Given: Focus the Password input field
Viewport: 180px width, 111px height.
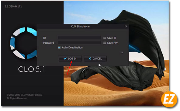Looking at the screenshot, I should click(79, 43).
